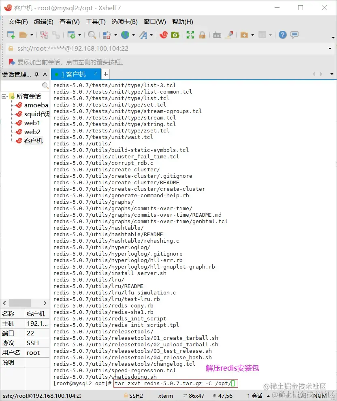The width and height of the screenshot is (337, 401).
Task: Click the Find magnifier toolbar icon
Action: [92, 35]
